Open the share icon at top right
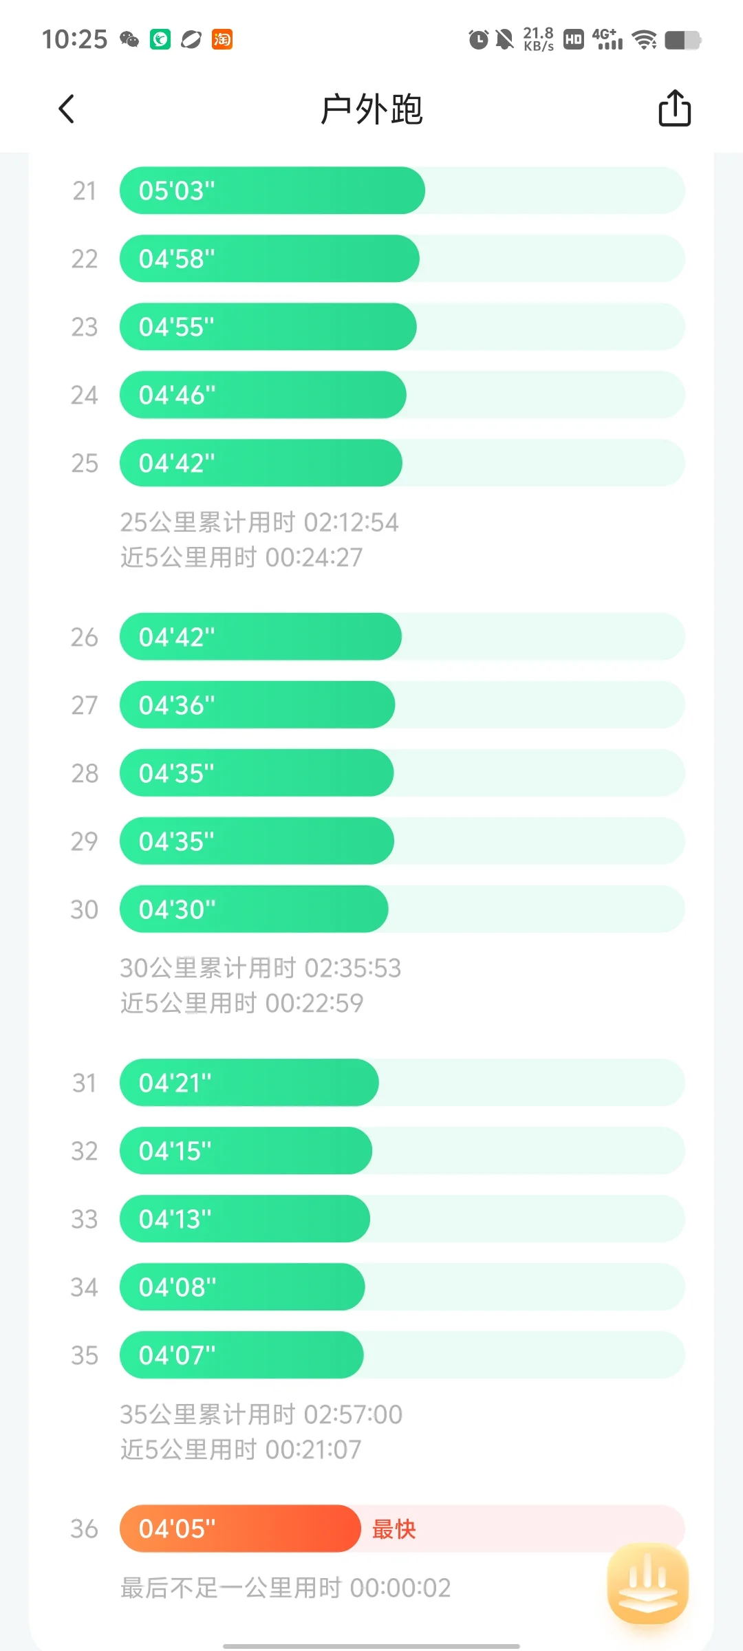The height and width of the screenshot is (1651, 743). [674, 108]
